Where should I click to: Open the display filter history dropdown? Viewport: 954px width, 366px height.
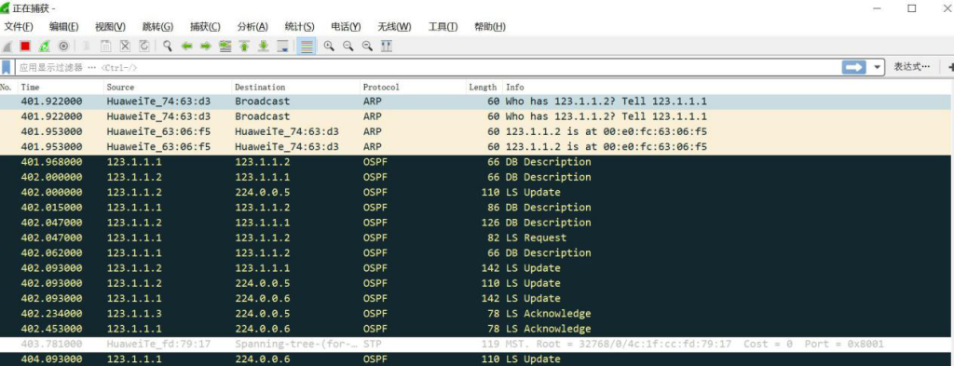[877, 67]
